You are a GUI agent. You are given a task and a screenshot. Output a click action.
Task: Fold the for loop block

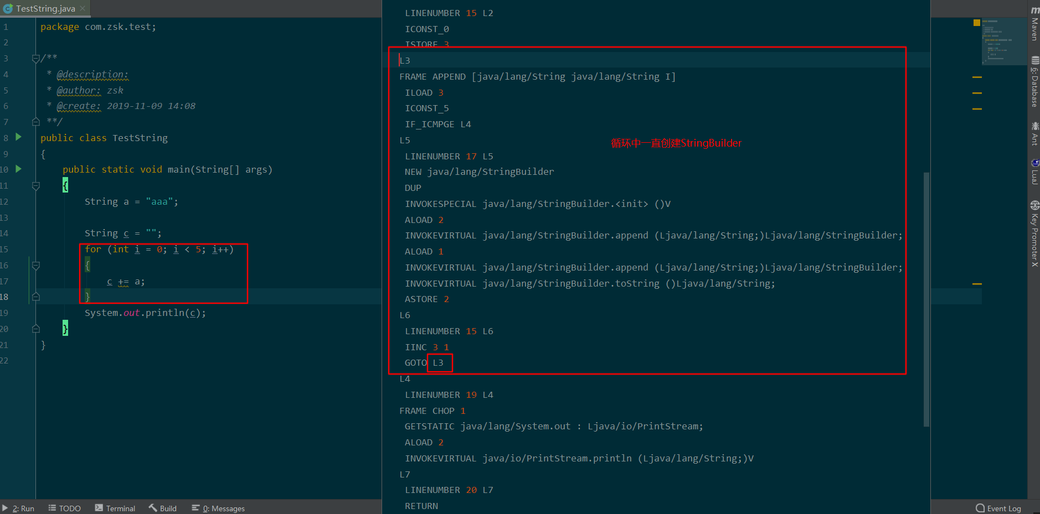coord(36,266)
